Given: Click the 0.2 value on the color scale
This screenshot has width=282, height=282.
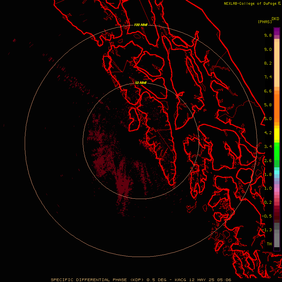Looking at the screenshot, I should (x=268, y=202).
